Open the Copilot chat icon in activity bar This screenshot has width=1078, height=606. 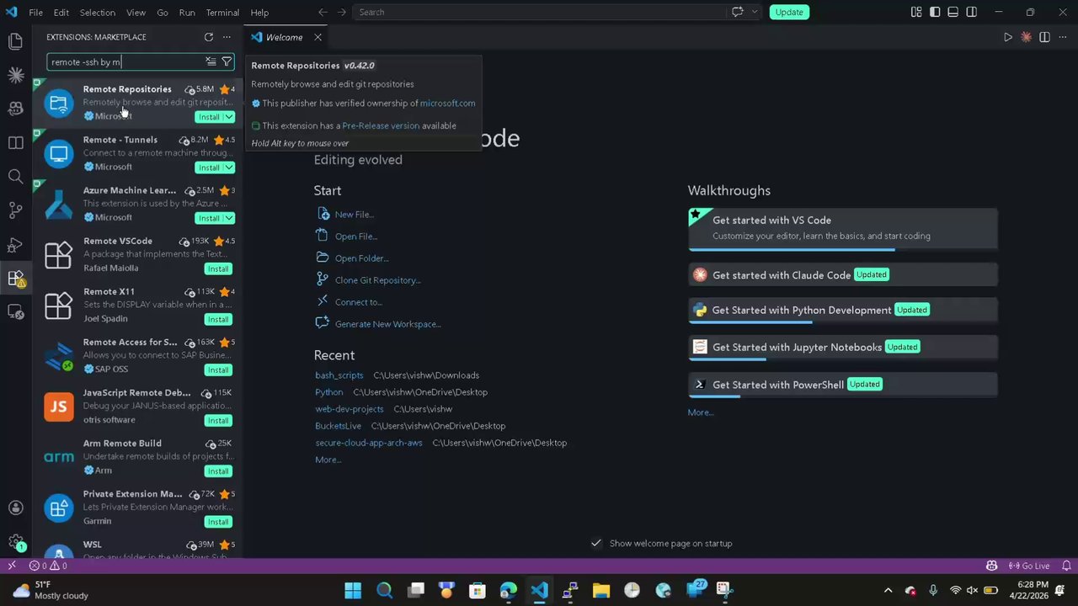[15, 109]
